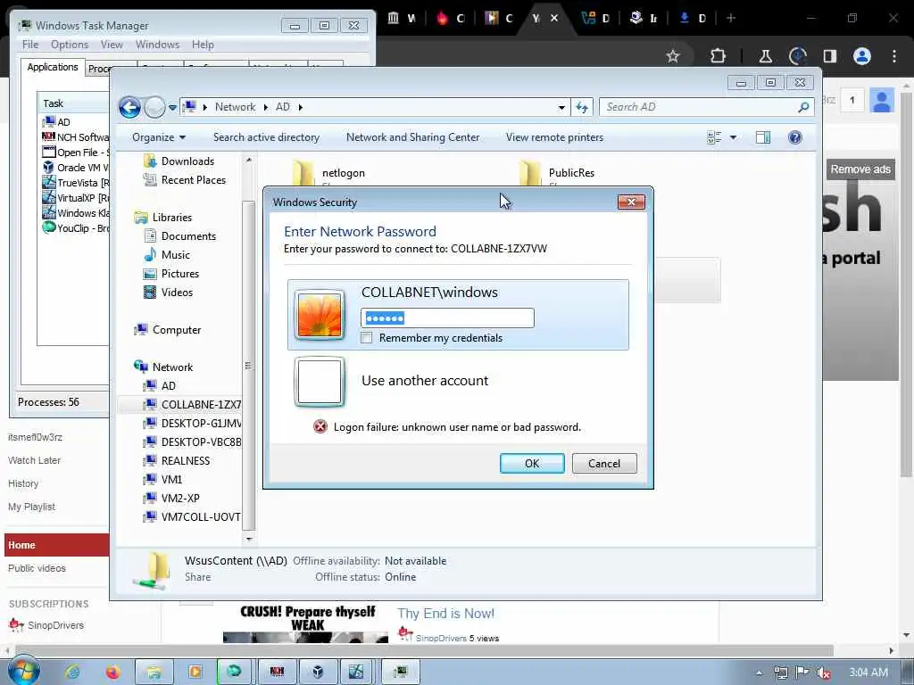
Task: Click Watch Later link in web page sidebar
Action: click(x=35, y=460)
